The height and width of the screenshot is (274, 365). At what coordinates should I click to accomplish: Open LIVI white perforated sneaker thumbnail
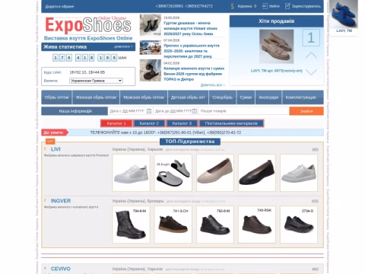[x=299, y=173]
